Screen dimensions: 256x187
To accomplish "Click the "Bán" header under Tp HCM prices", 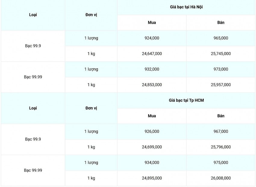I will 221,116.
